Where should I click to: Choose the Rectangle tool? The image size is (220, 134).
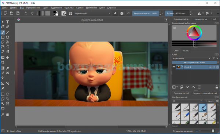(x=3, y=37)
